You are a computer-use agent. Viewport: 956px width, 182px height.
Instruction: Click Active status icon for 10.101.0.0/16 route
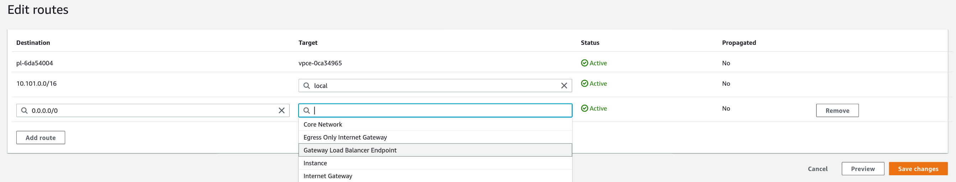click(584, 84)
